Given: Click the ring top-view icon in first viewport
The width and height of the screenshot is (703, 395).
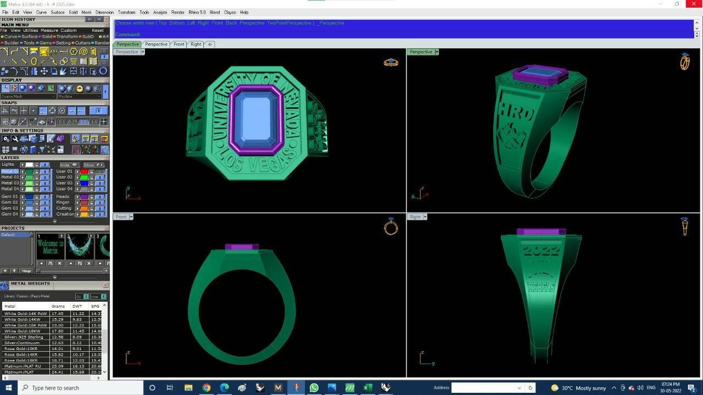Looking at the screenshot, I should tap(391, 62).
